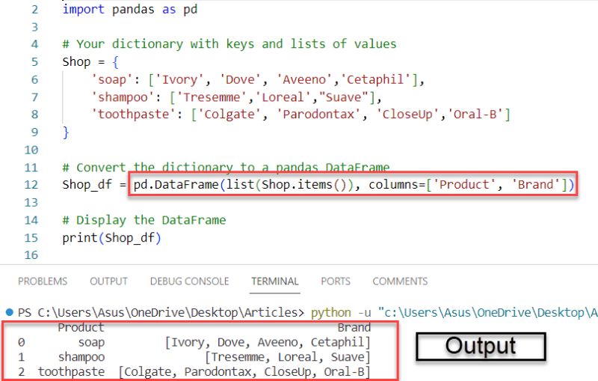
Task: Click the 'Shop = {' code line
Action: point(90,62)
